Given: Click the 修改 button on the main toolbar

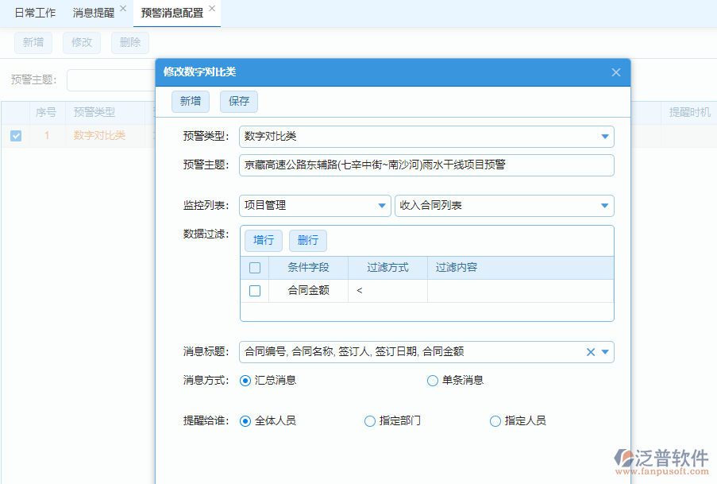Looking at the screenshot, I should pyautogui.click(x=81, y=42).
